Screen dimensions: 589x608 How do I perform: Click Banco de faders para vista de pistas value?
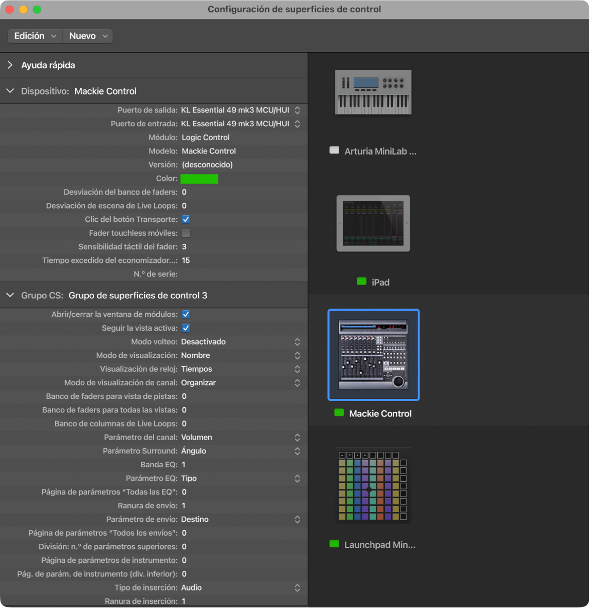185,396
